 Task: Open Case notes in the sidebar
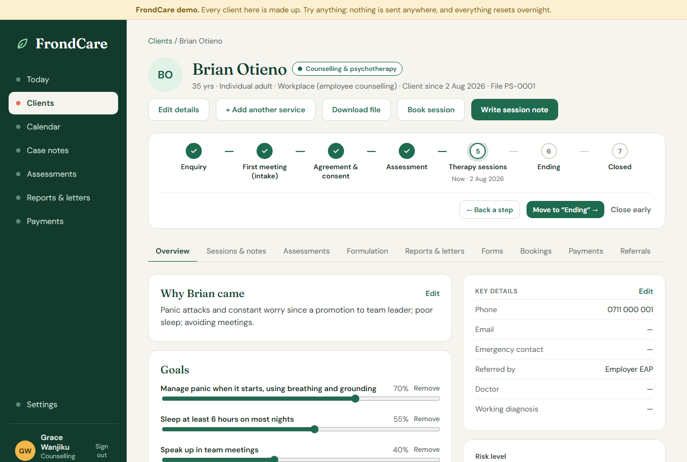[x=63, y=150]
